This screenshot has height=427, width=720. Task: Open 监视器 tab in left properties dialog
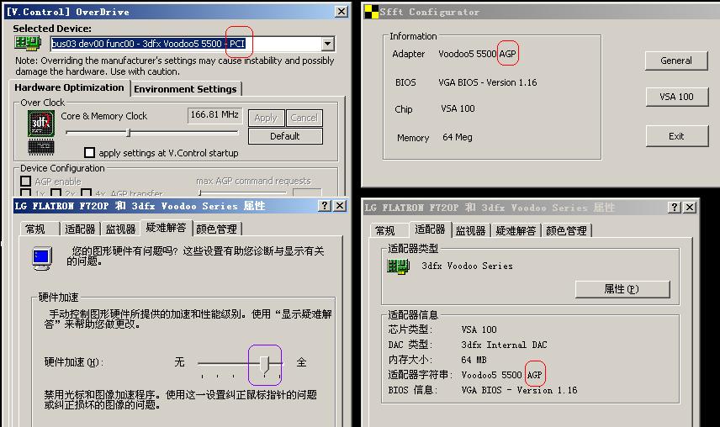pos(120,229)
